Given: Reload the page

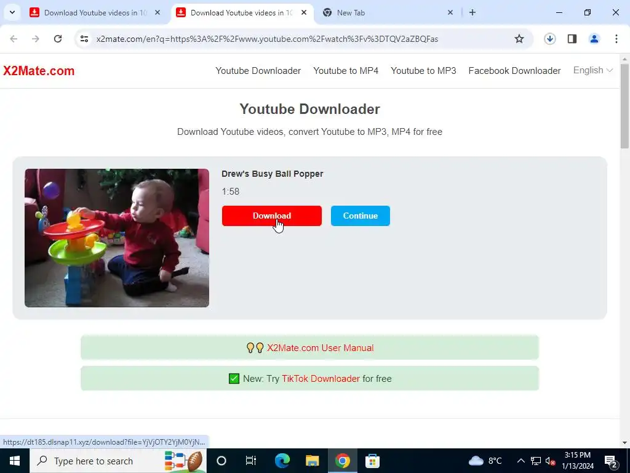Looking at the screenshot, I should coord(58,39).
